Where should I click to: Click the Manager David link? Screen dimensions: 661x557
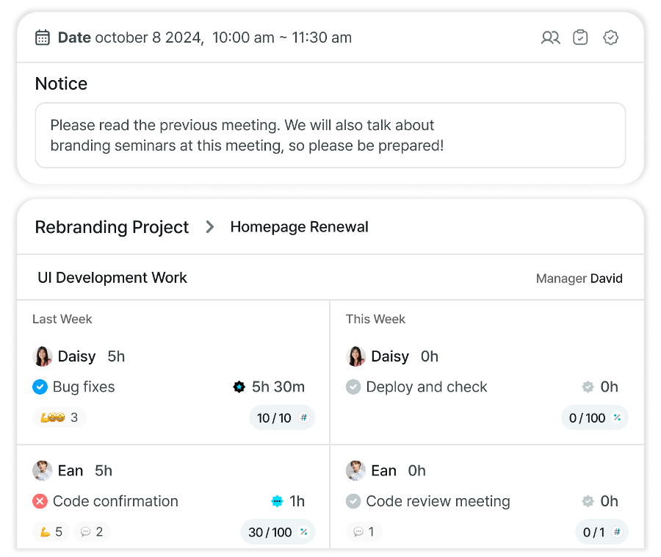(579, 278)
